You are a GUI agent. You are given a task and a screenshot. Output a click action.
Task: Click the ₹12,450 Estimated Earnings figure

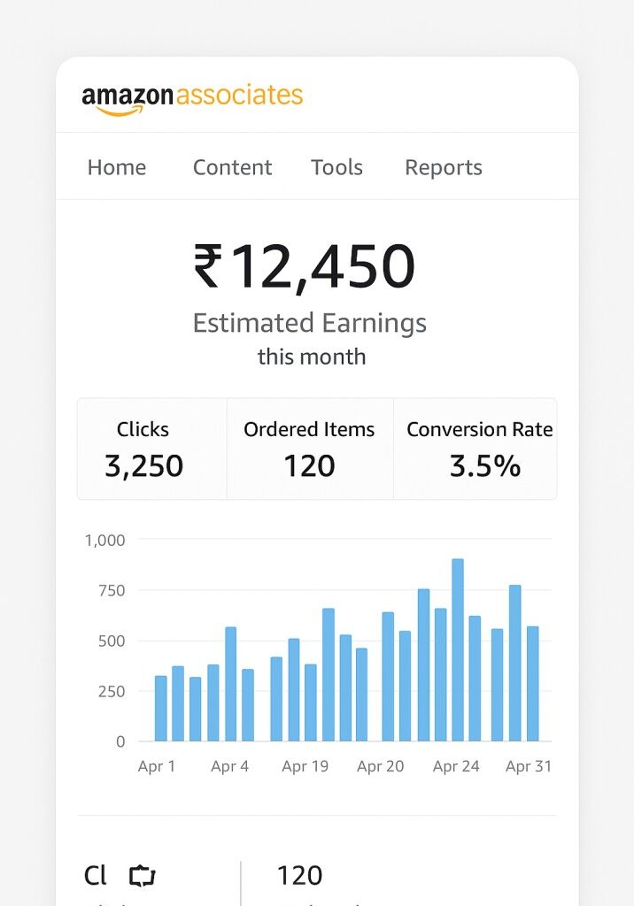point(308,267)
